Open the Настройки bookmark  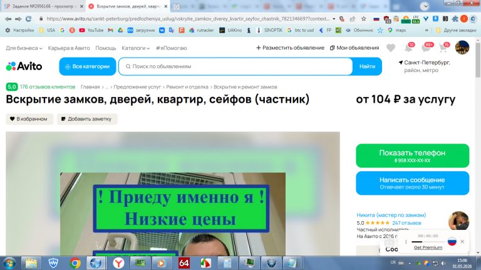19,30
